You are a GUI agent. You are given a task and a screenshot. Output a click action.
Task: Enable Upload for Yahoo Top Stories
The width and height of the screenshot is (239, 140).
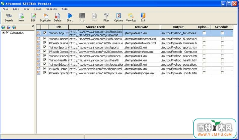[204, 33]
